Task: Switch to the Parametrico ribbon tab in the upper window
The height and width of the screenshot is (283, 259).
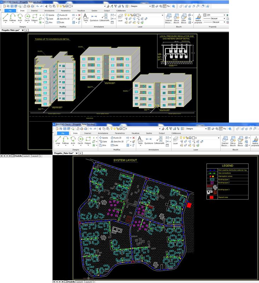Action: [65, 11]
